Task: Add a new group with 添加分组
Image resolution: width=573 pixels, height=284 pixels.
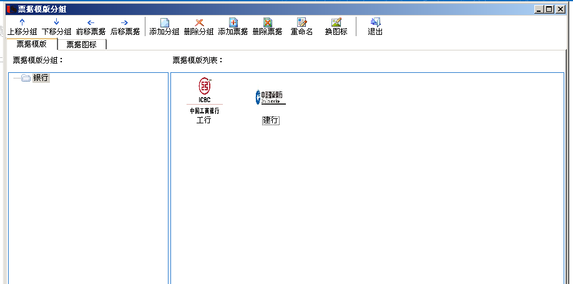Action: (x=164, y=27)
